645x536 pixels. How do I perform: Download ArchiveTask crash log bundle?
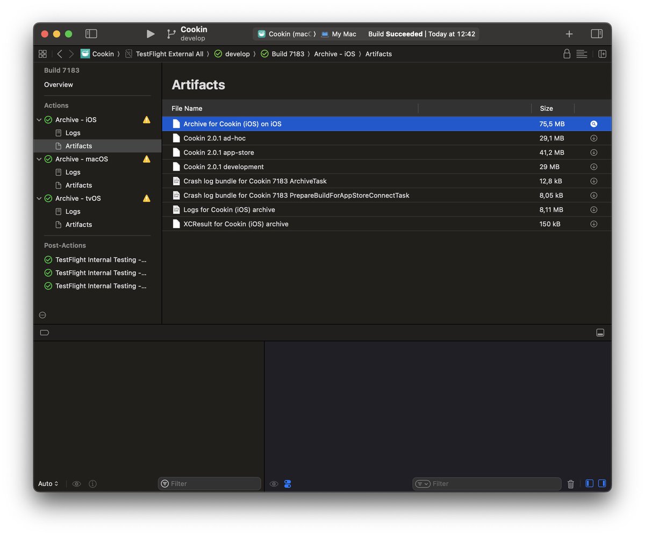[x=593, y=181]
